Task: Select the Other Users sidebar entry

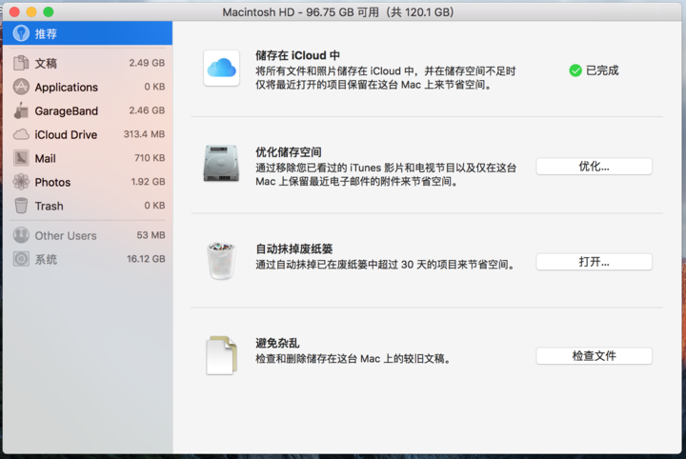Action: click(x=88, y=235)
